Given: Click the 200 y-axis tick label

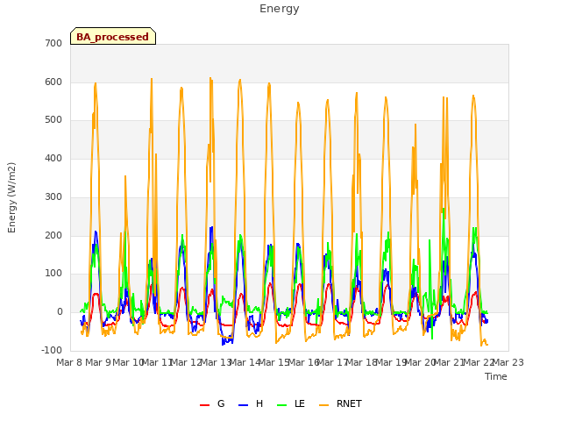Looking at the screenshot, I should pyautogui.click(x=53, y=235).
